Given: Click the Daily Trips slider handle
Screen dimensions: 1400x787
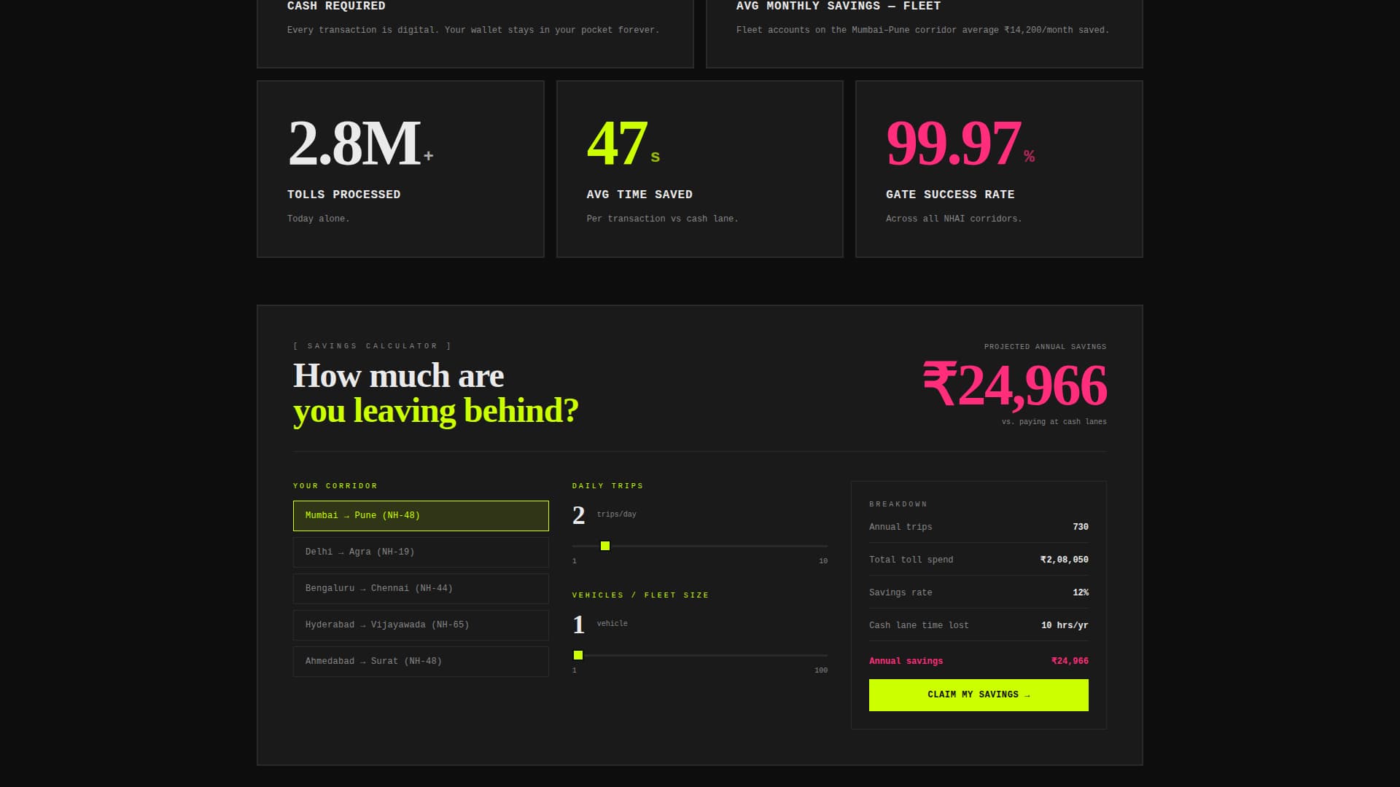Looking at the screenshot, I should [604, 544].
